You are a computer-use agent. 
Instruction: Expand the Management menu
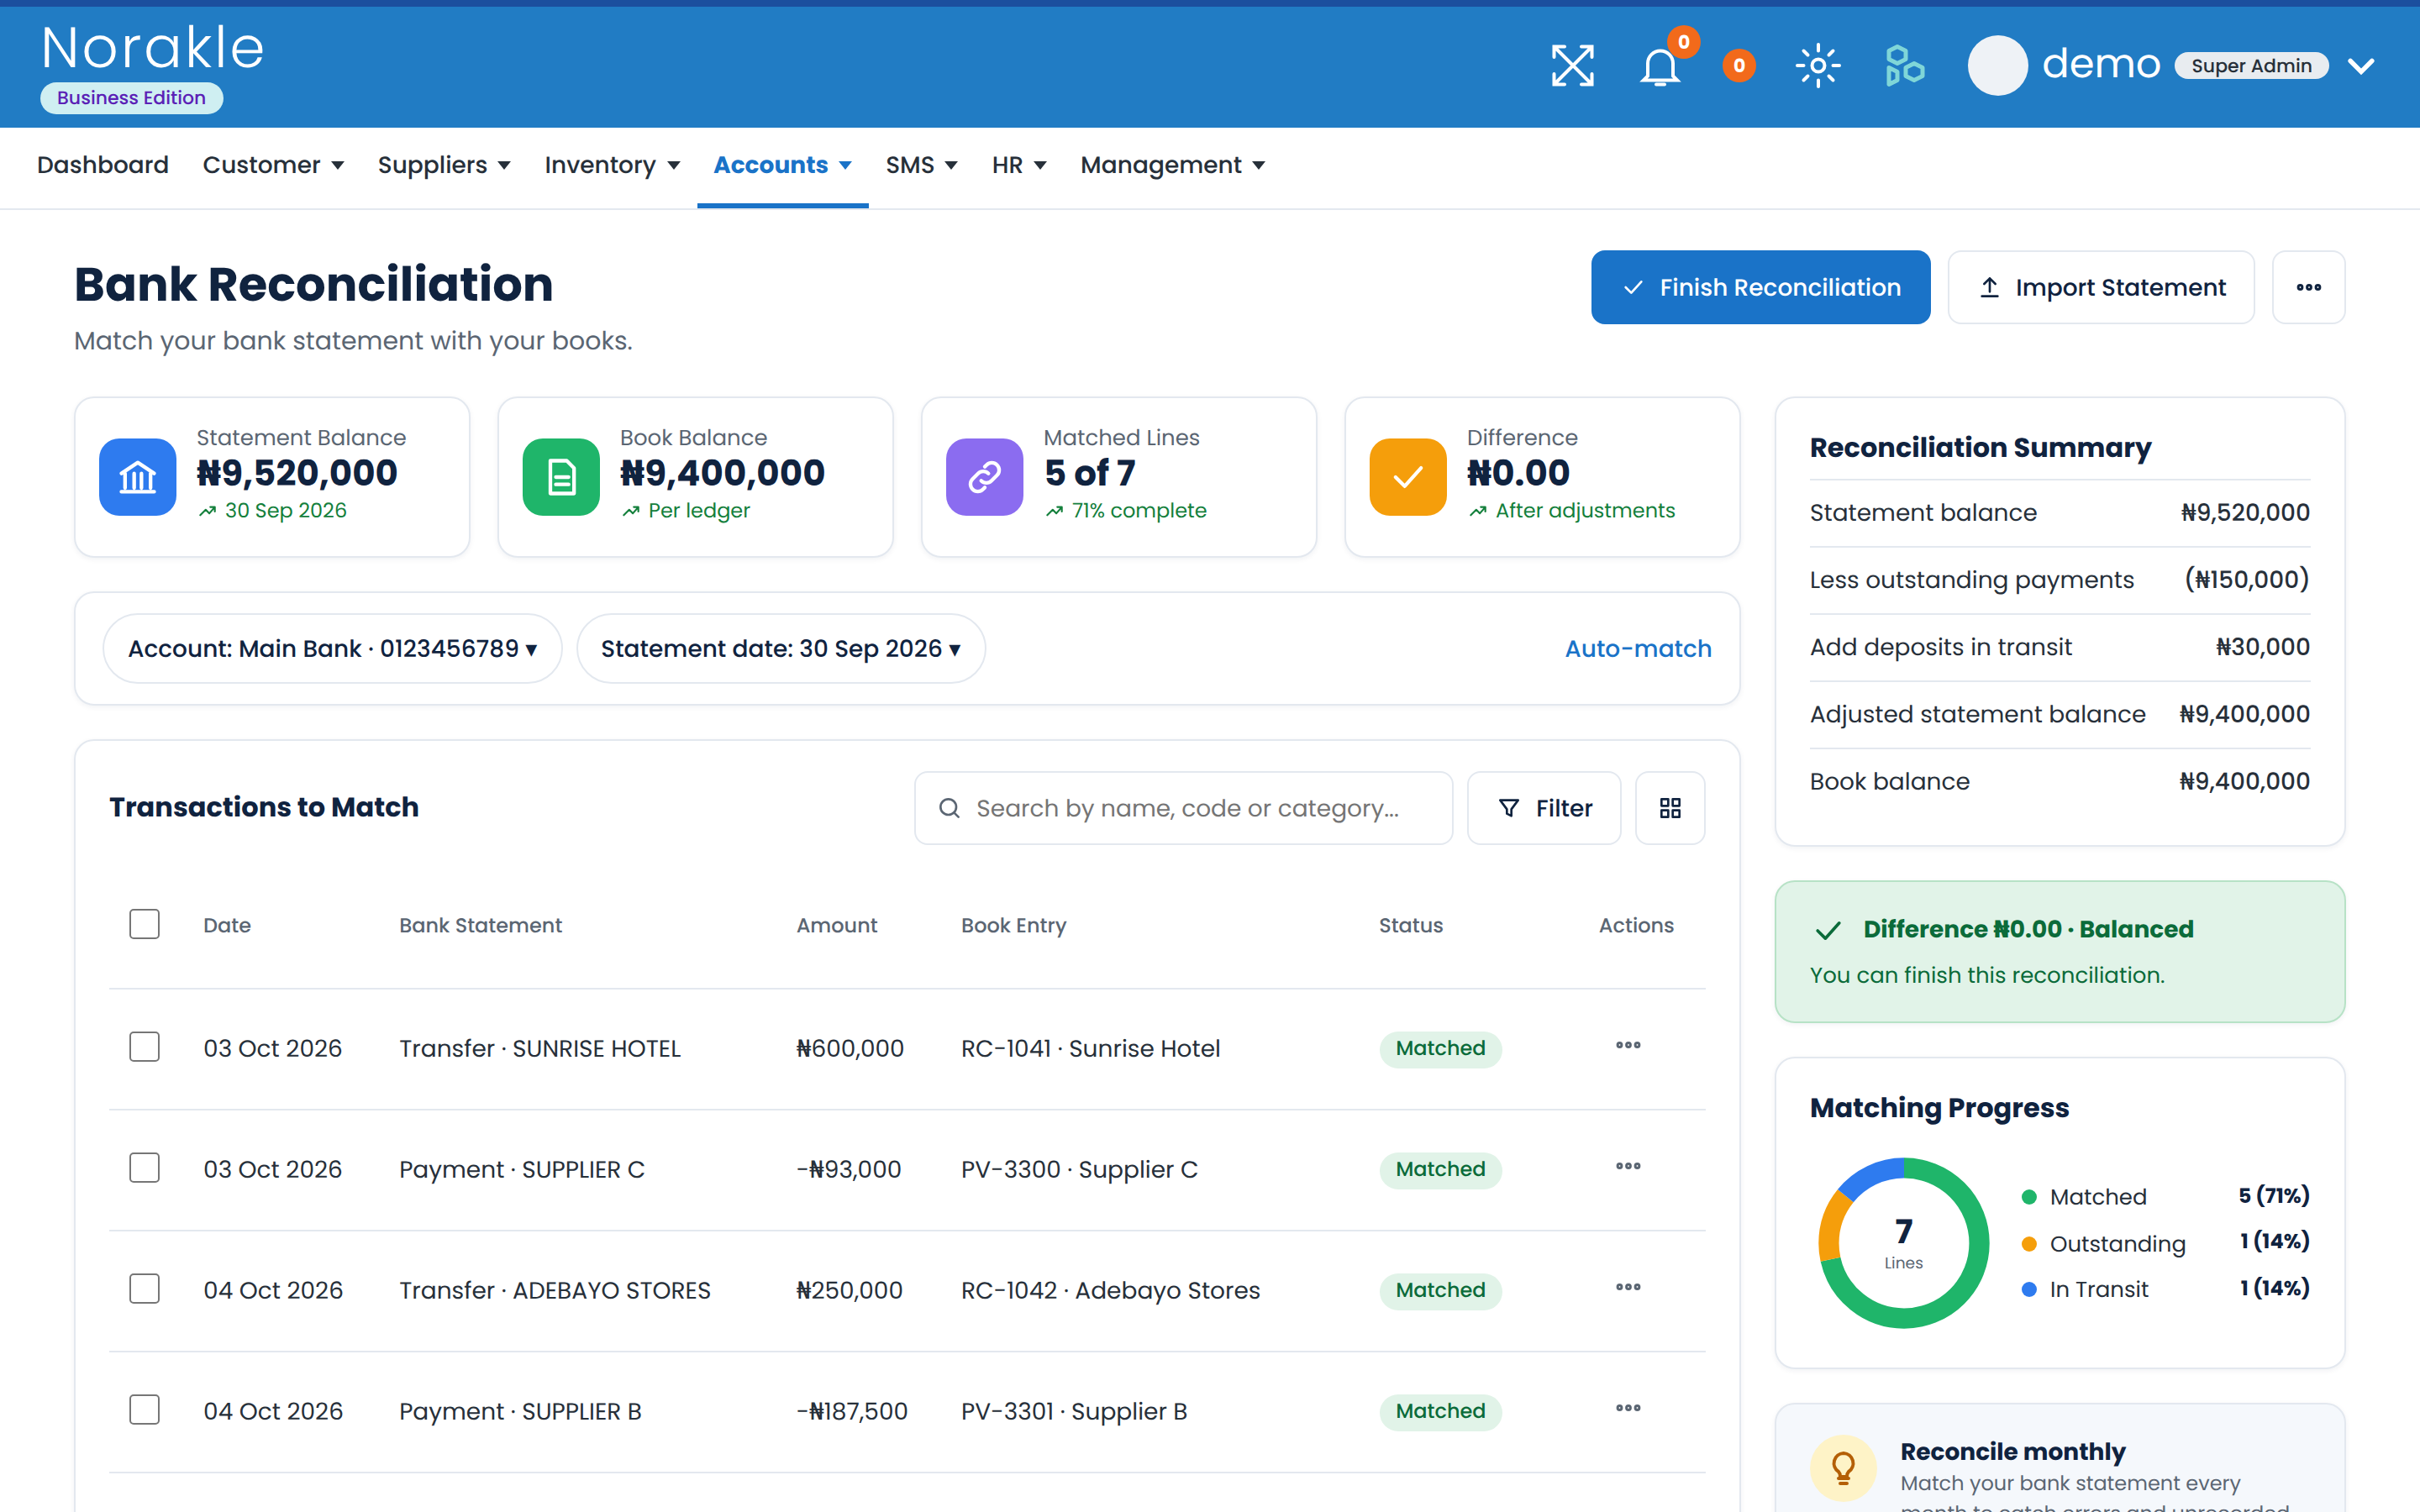(1172, 165)
